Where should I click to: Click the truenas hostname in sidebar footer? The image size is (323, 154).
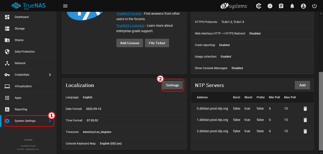pos(28,140)
